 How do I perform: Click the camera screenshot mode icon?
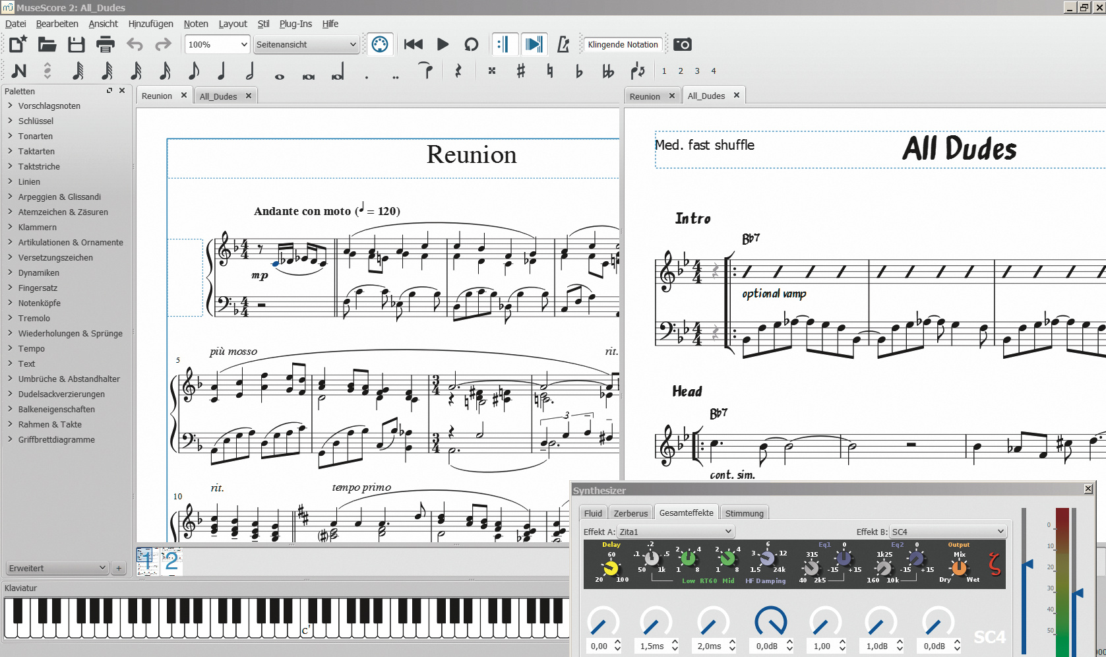pos(683,44)
